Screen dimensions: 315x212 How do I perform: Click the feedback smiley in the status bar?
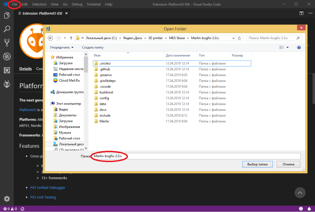coord(301,209)
